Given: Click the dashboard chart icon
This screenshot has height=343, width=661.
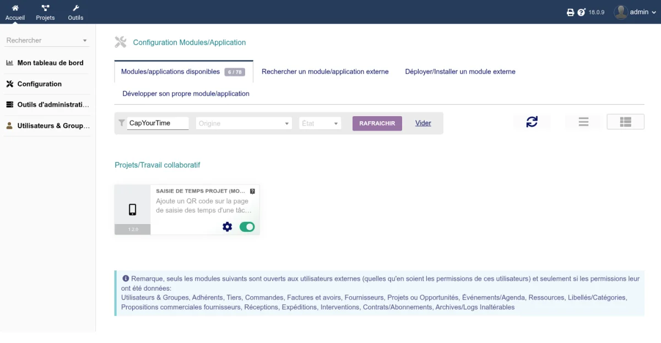Looking at the screenshot, I should click(9, 63).
